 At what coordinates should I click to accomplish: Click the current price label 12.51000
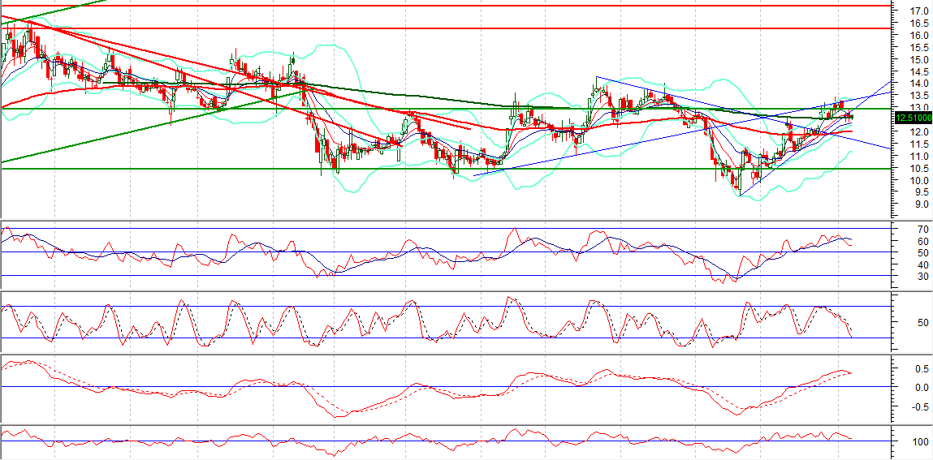click(913, 118)
